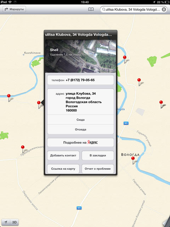170x227 pixels.
Task: Tap the location services arrow in status bar
Action: coord(154,2)
